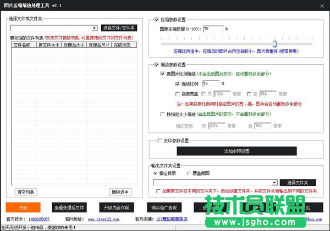Image resolution: width=330 pixels, height=231 pixels.
Task: Click the 处理后大小 column header
Action: tap(74, 45)
